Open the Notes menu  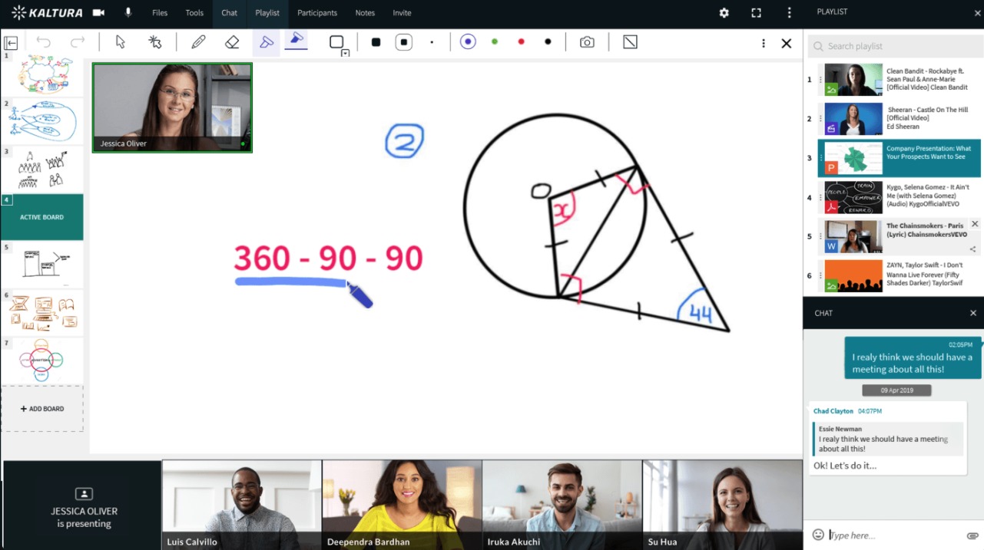tap(365, 12)
